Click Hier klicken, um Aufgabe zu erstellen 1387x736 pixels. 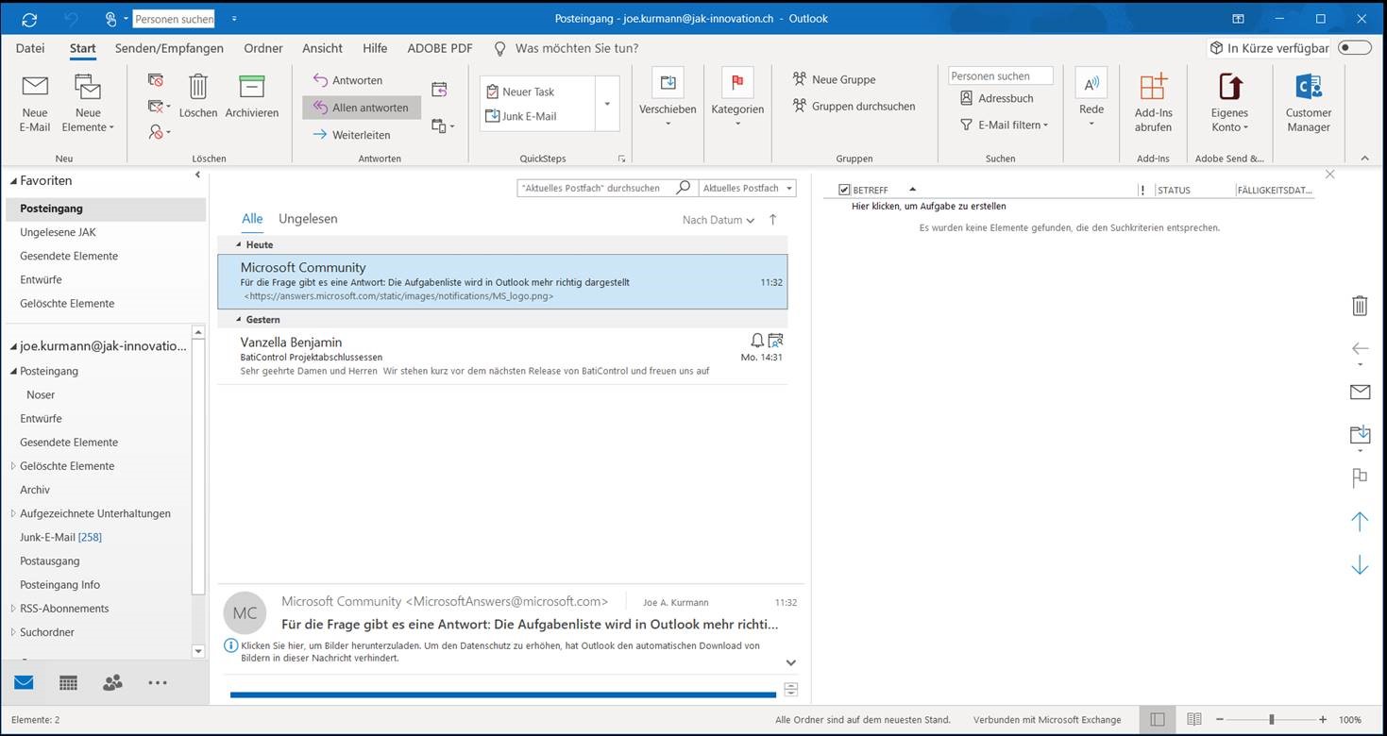click(929, 206)
